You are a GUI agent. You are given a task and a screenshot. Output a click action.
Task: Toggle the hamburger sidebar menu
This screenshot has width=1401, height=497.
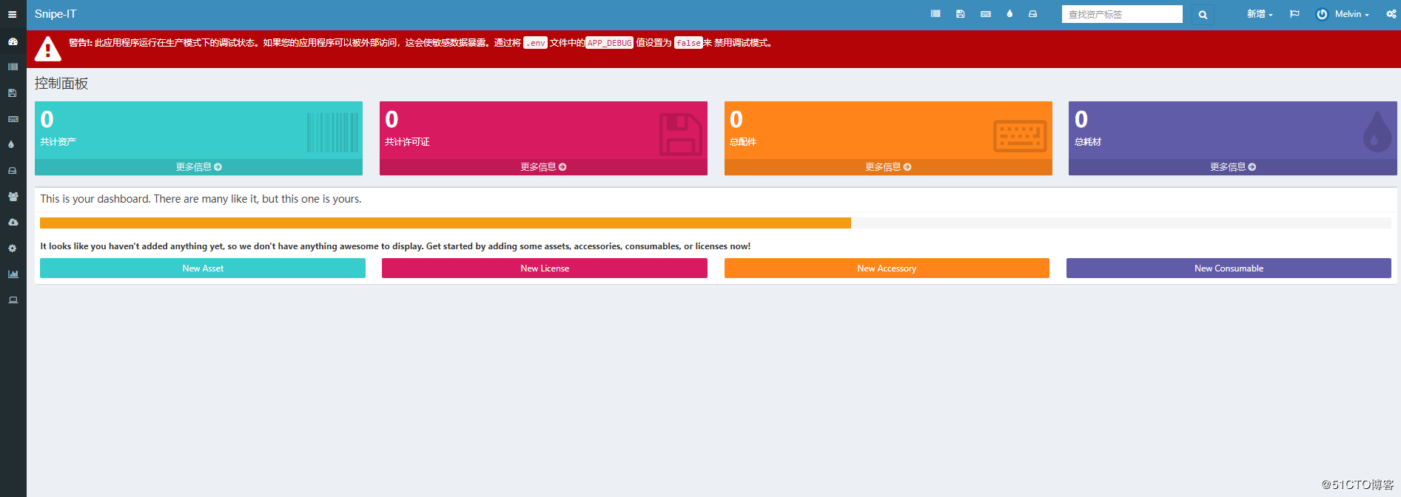(x=13, y=14)
